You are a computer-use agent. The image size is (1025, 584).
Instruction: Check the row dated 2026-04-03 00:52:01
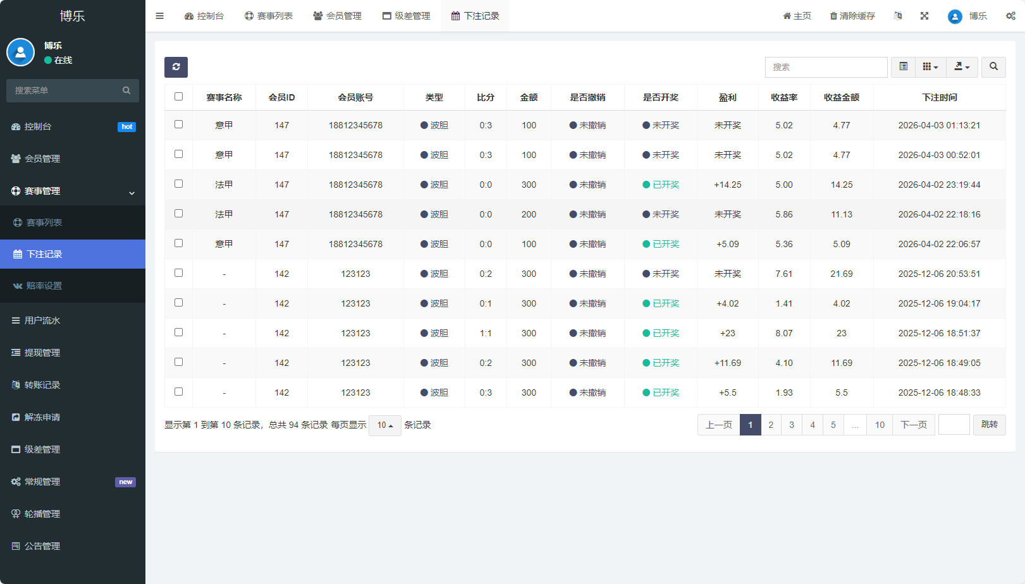tap(178, 154)
